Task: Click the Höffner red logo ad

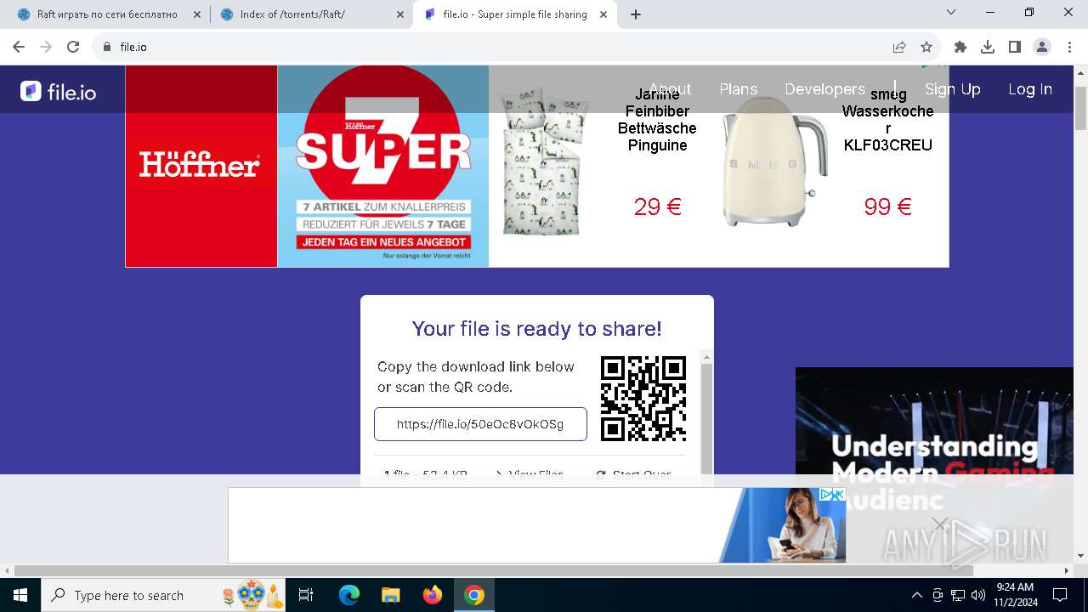Action: click(201, 166)
